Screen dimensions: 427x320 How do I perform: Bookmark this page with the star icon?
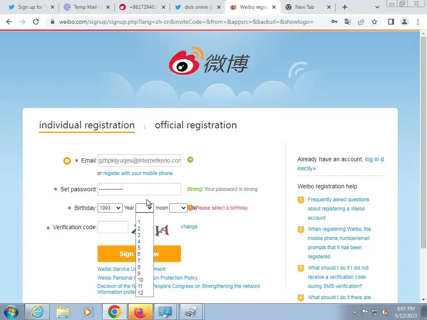click(374, 22)
